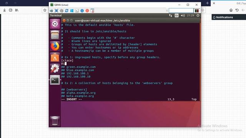Image resolution: width=246 pixels, height=138 pixels.
Task: Click the '## [webservers]' line
Action: (x=74, y=89)
